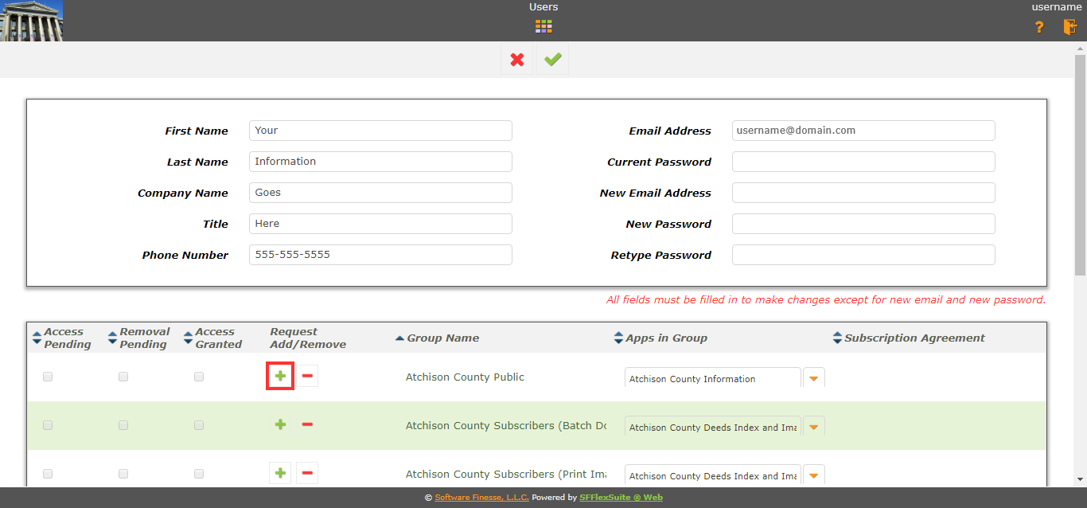This screenshot has height=508, width=1087.
Task: Request removal for Subscribers (Print Ima group
Action: tap(307, 473)
